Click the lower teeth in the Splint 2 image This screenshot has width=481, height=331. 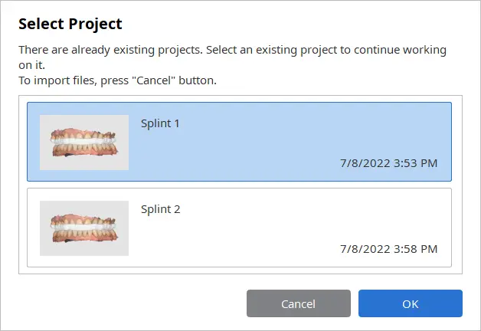pyautogui.click(x=83, y=235)
